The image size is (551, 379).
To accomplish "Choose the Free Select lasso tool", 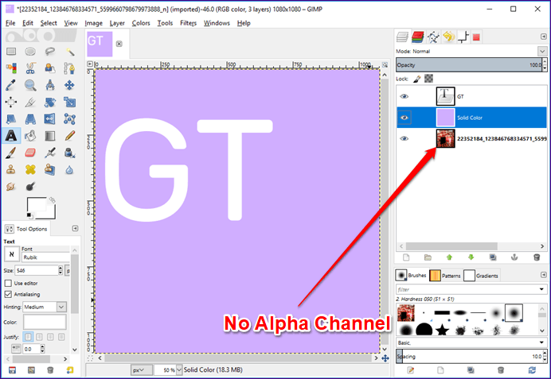I will pos(50,52).
